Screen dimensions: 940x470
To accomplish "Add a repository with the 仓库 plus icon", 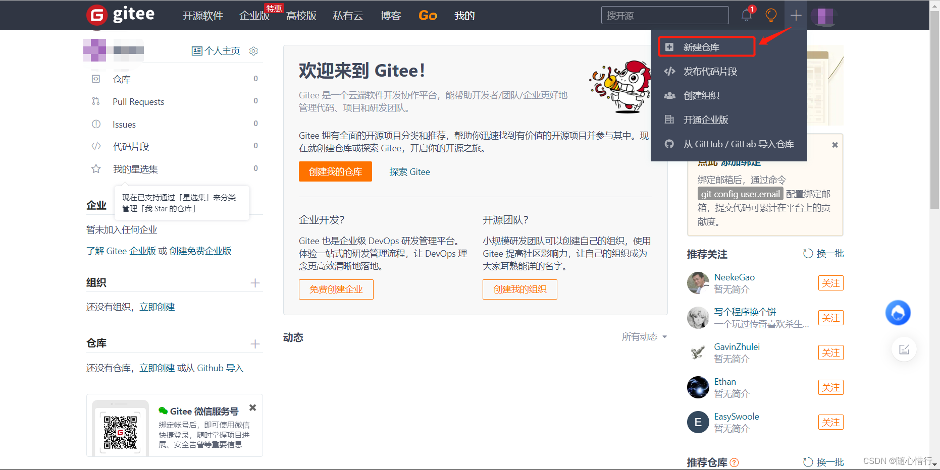I will click(x=255, y=344).
